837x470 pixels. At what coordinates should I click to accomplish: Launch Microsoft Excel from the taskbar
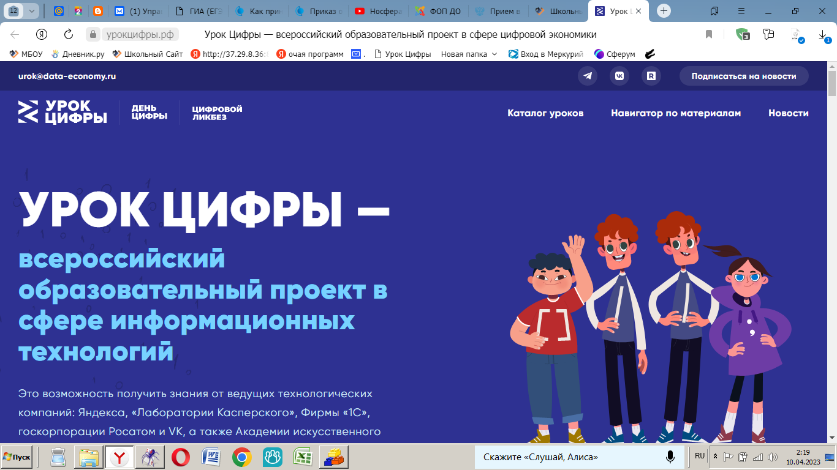coord(303,457)
